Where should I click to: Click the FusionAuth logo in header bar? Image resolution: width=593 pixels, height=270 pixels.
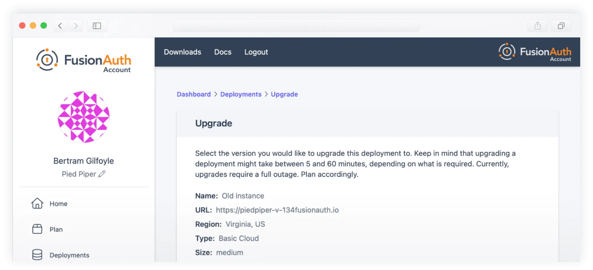pyautogui.click(x=535, y=52)
